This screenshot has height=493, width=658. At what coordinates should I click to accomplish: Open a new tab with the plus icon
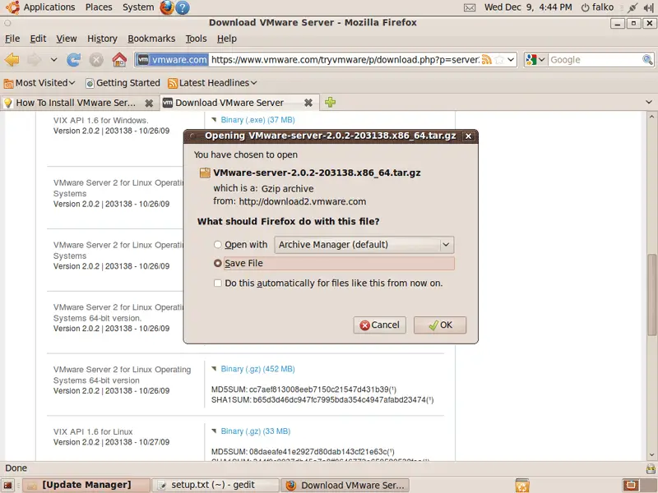click(331, 102)
